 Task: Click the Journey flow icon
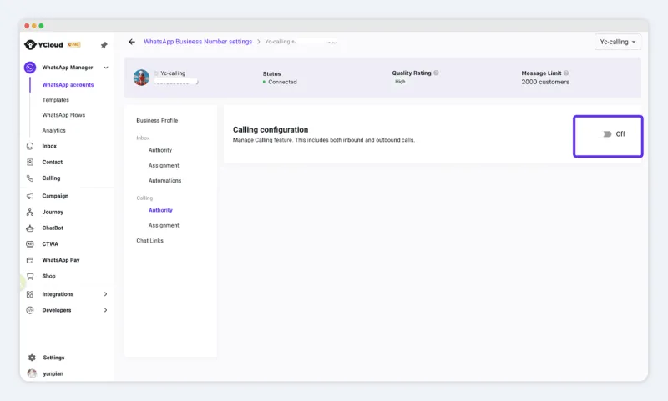[30, 212]
